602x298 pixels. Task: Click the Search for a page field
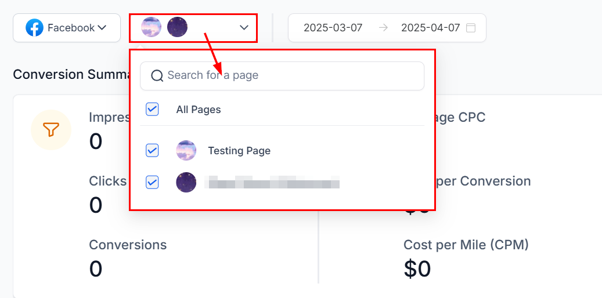click(282, 76)
